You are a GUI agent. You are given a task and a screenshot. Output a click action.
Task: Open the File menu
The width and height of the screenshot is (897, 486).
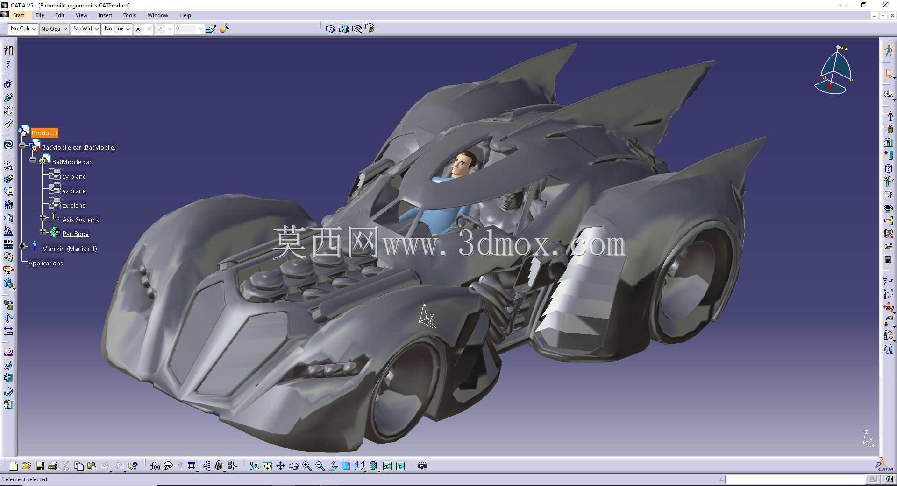click(x=40, y=15)
